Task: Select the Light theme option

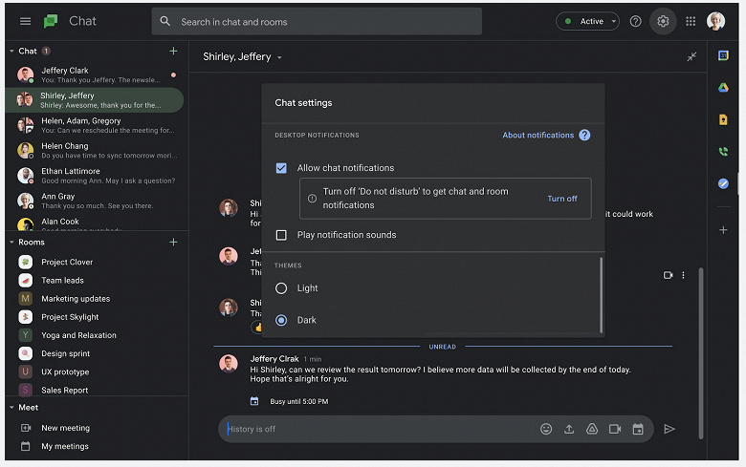Action: pyautogui.click(x=281, y=288)
